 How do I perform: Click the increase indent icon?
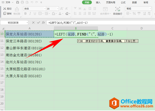coord(95,8)
